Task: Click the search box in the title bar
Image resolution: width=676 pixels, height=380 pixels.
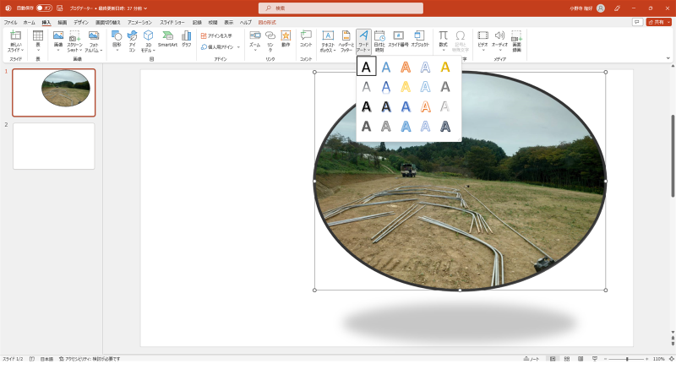Action: coord(338,8)
